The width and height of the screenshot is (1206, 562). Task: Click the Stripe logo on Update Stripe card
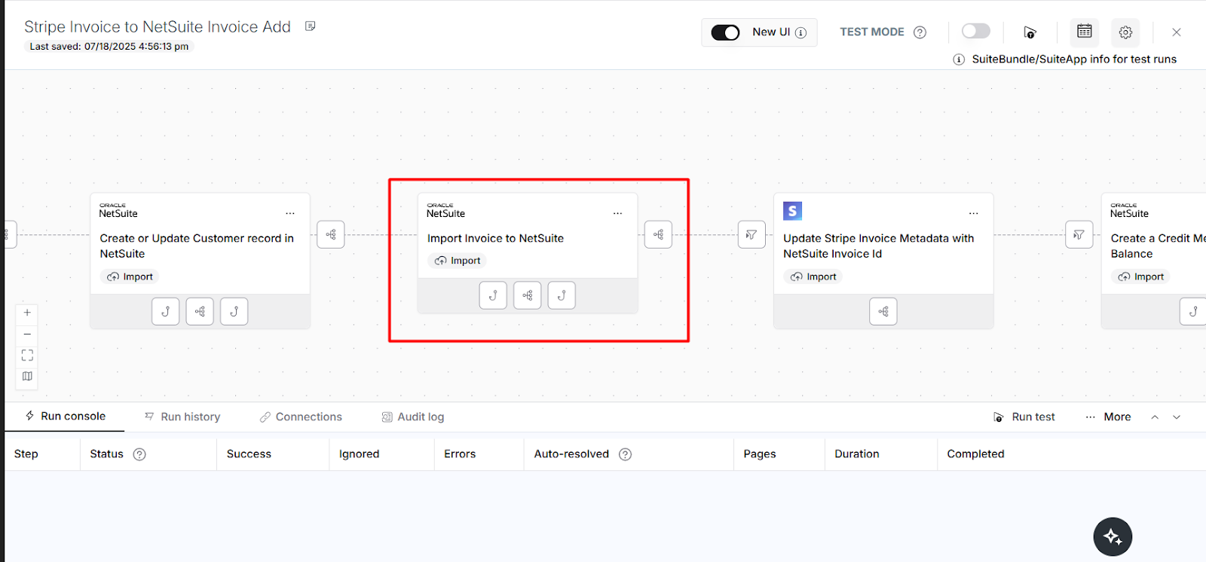792,211
